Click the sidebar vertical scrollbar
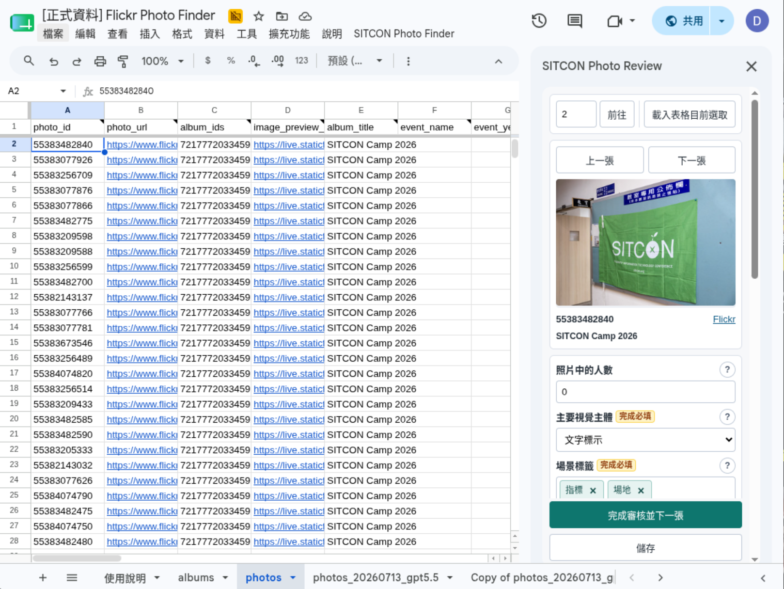 click(x=754, y=189)
